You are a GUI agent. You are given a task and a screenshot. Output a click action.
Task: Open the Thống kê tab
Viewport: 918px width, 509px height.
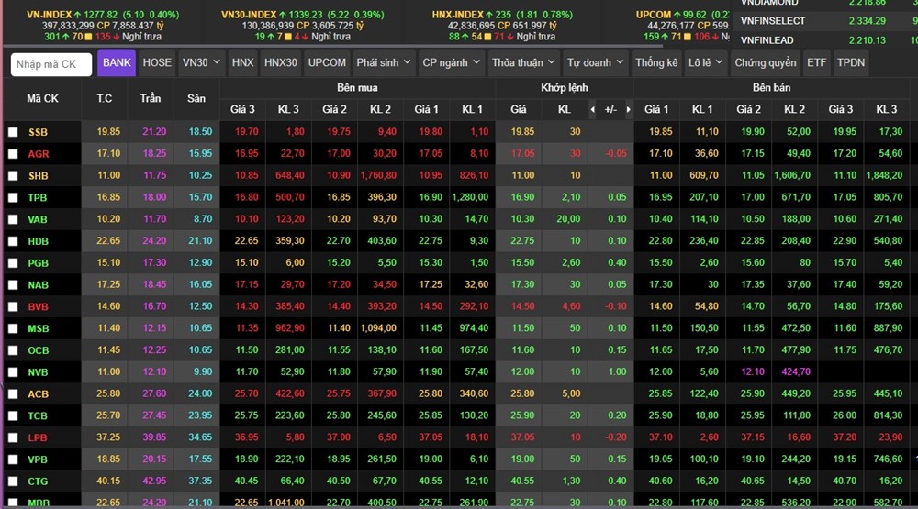pyautogui.click(x=656, y=62)
